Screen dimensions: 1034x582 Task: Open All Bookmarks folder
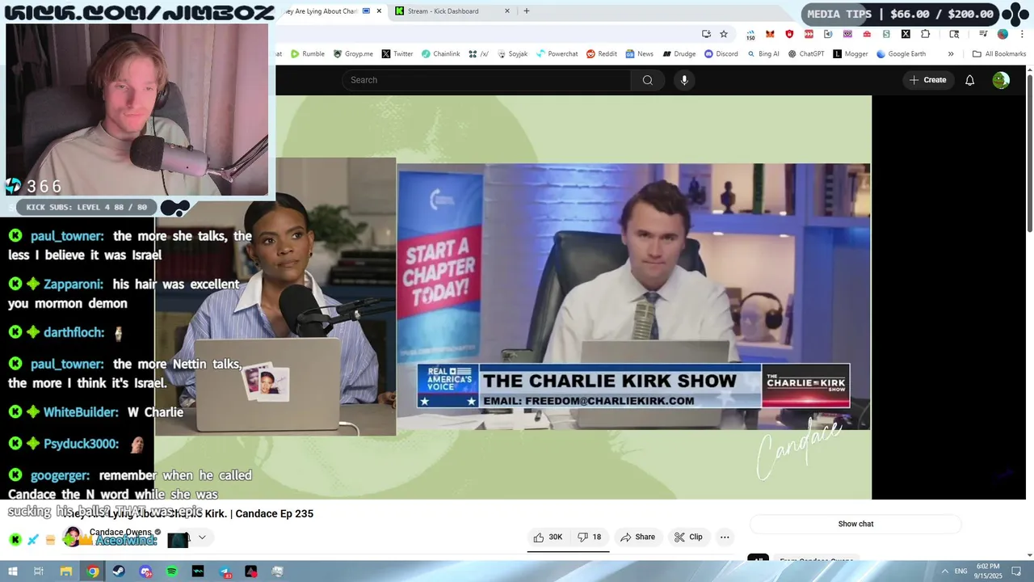(x=999, y=54)
